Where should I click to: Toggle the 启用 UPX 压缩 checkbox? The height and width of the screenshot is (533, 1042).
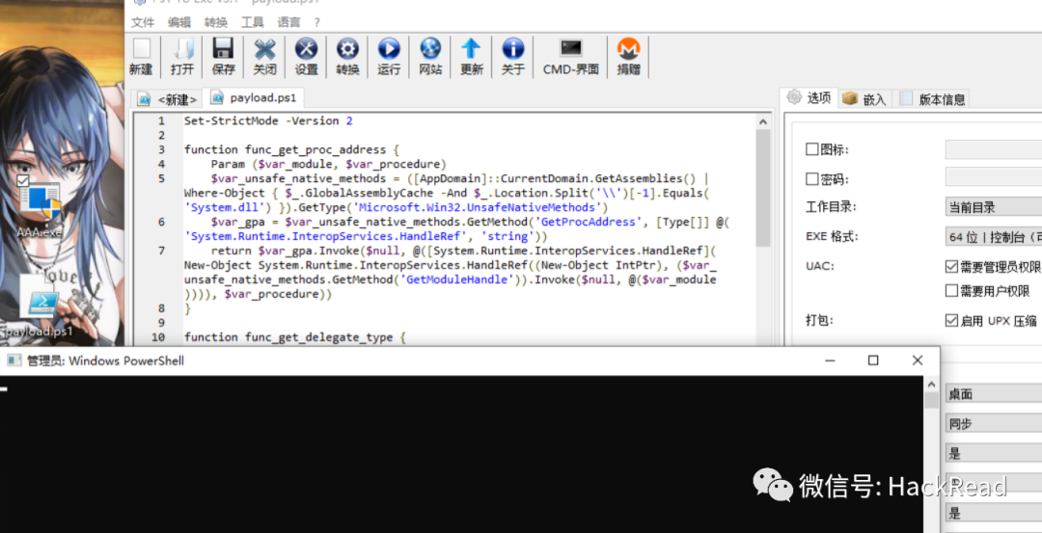point(951,320)
